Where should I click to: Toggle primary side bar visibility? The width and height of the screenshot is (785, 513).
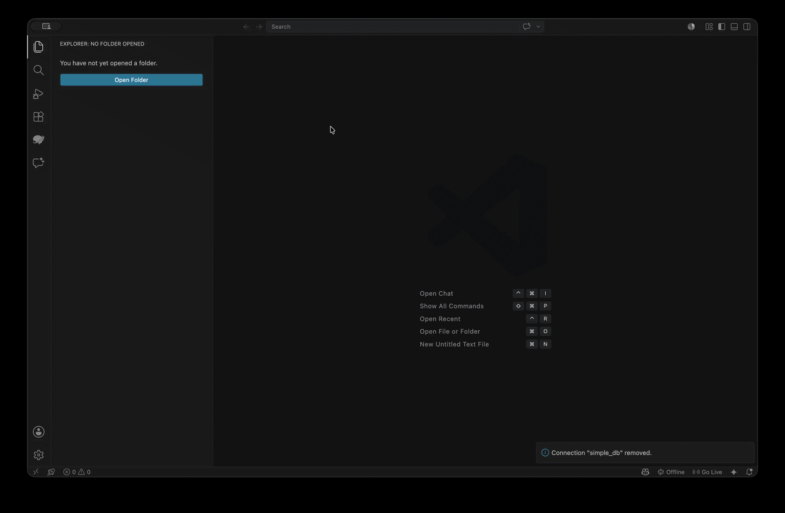722,26
